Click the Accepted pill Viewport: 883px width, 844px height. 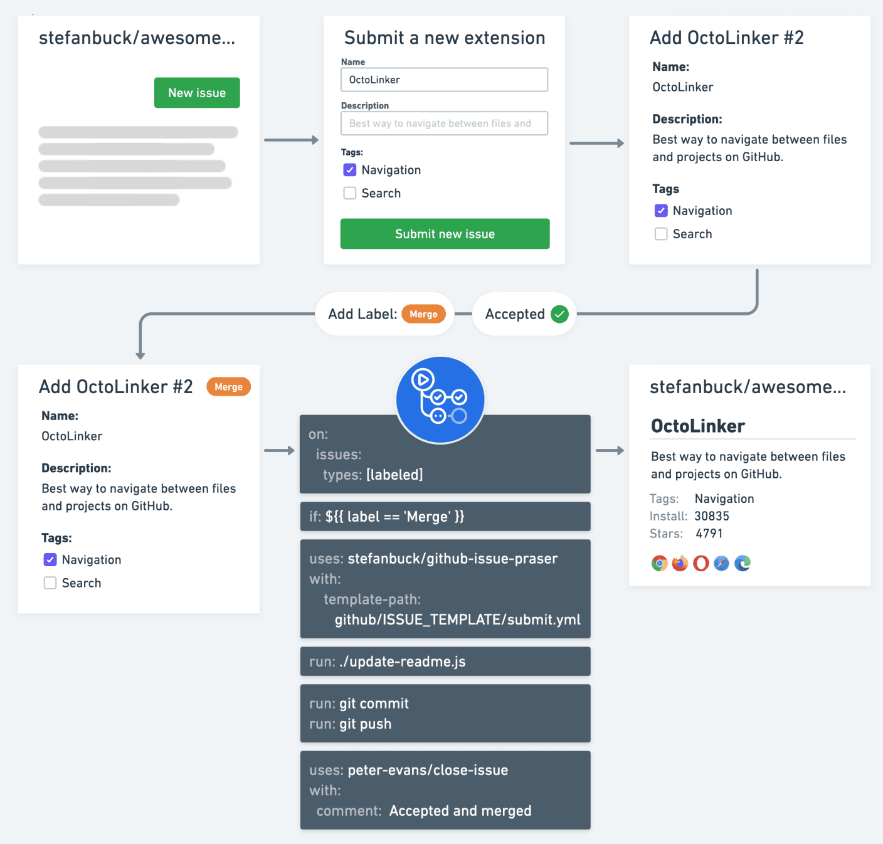(525, 314)
